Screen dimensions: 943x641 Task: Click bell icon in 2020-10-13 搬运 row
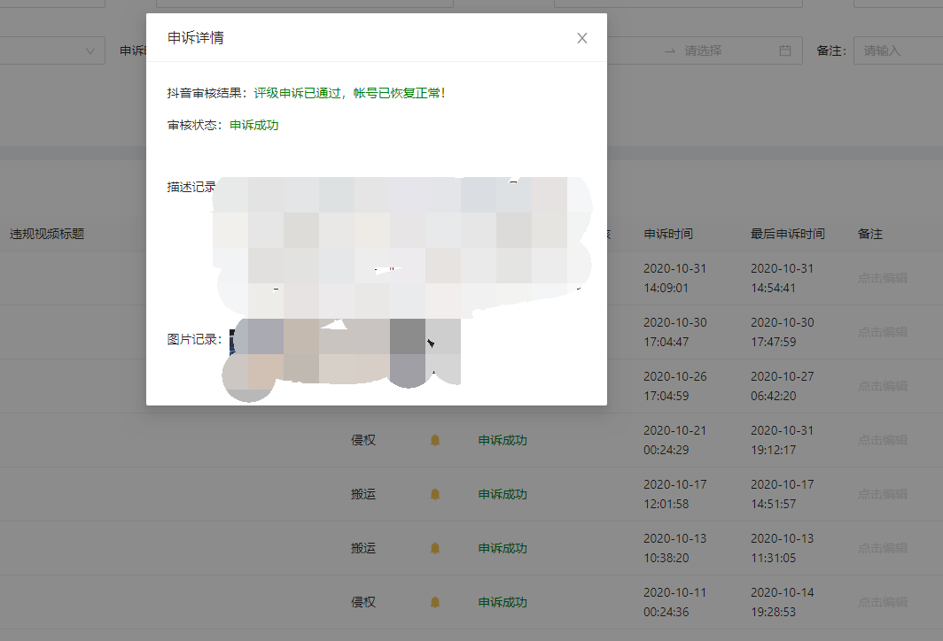point(435,549)
